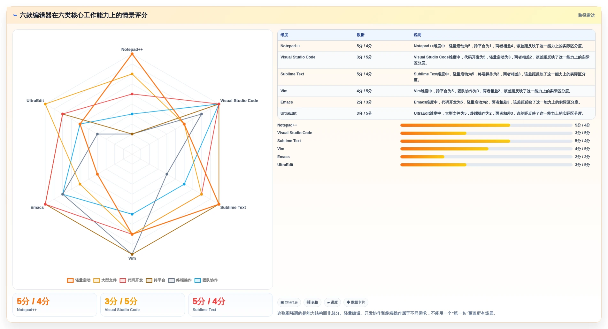Click the Vim axis label on radar

click(132, 258)
